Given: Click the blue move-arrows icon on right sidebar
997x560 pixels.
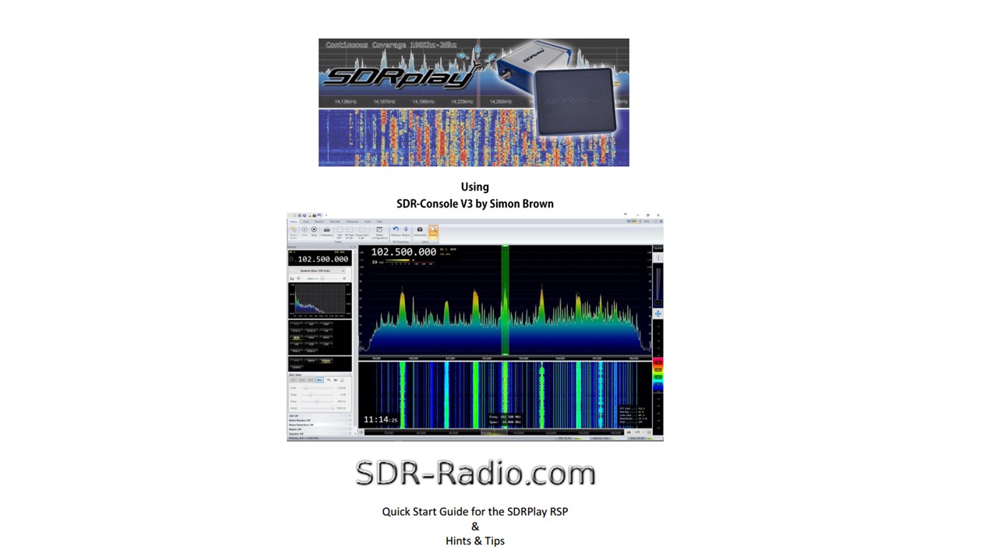Looking at the screenshot, I should tap(658, 313).
